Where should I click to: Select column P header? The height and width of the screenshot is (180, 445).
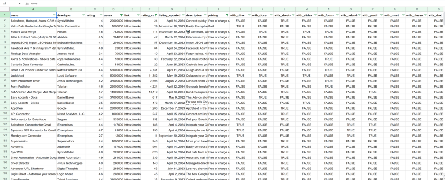[373, 9]
